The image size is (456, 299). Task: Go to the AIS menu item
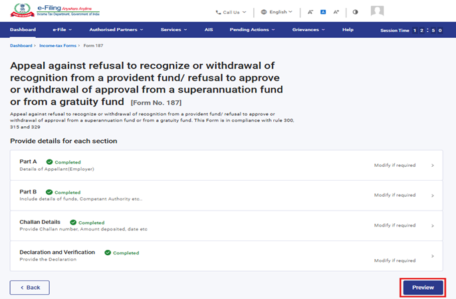(208, 30)
